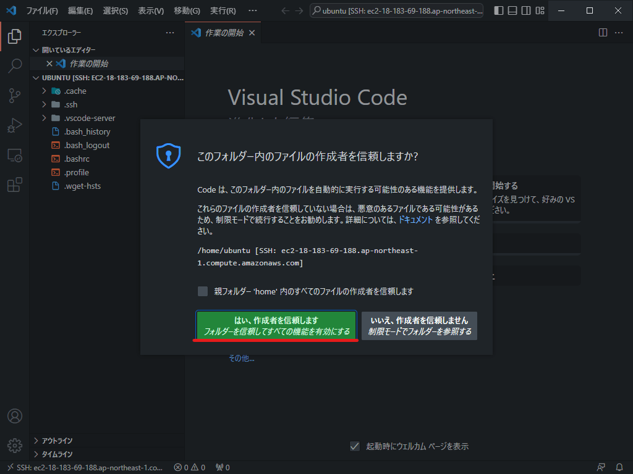Open the Manage gear icon

click(x=15, y=445)
